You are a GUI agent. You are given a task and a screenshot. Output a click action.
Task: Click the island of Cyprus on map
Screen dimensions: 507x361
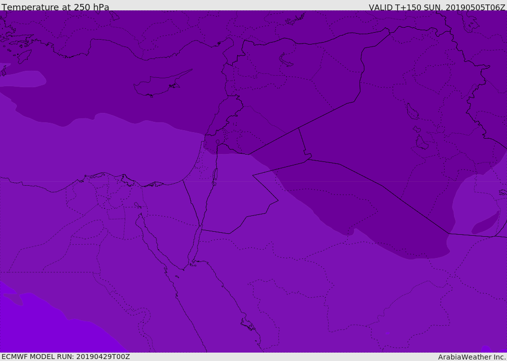tap(162, 84)
